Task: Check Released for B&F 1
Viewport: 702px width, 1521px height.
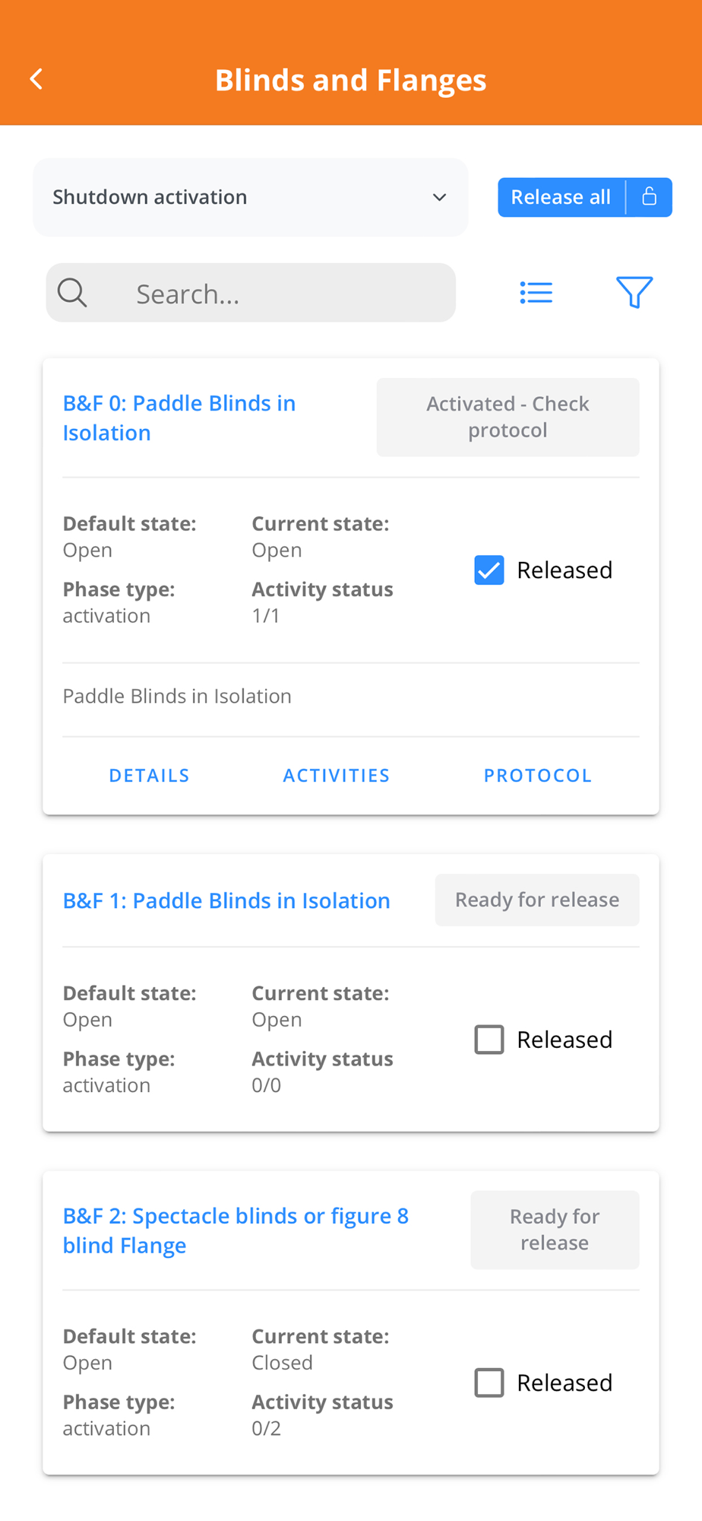Action: point(489,1039)
